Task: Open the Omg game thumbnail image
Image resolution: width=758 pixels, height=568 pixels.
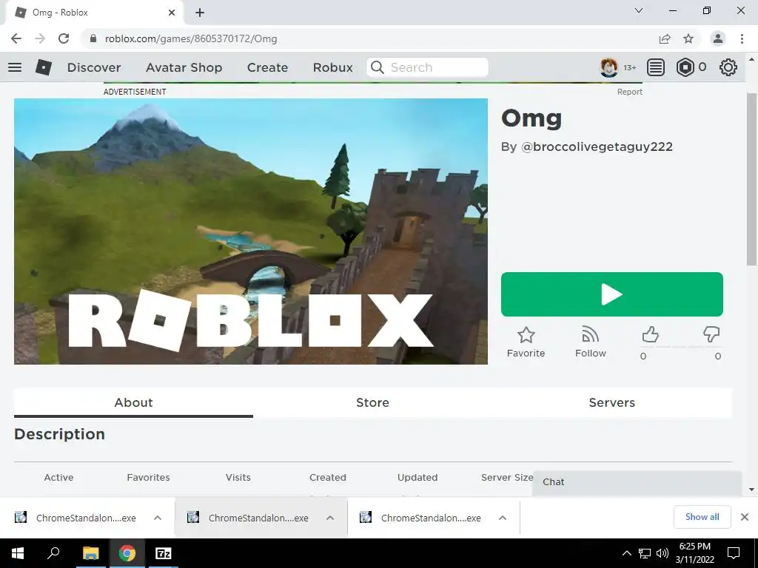Action: (251, 231)
